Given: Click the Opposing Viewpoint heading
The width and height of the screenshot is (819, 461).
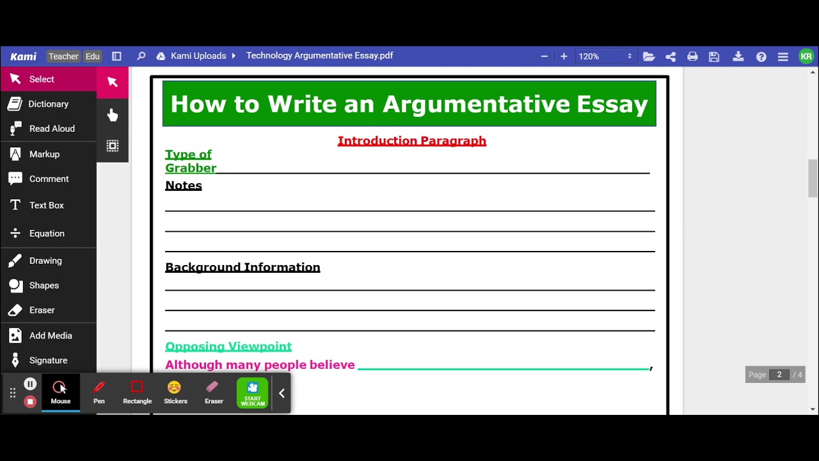Looking at the screenshot, I should click(228, 346).
